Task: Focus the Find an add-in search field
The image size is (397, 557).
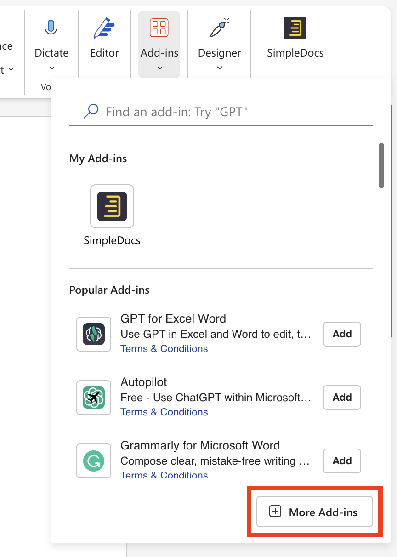Action: coord(221,112)
